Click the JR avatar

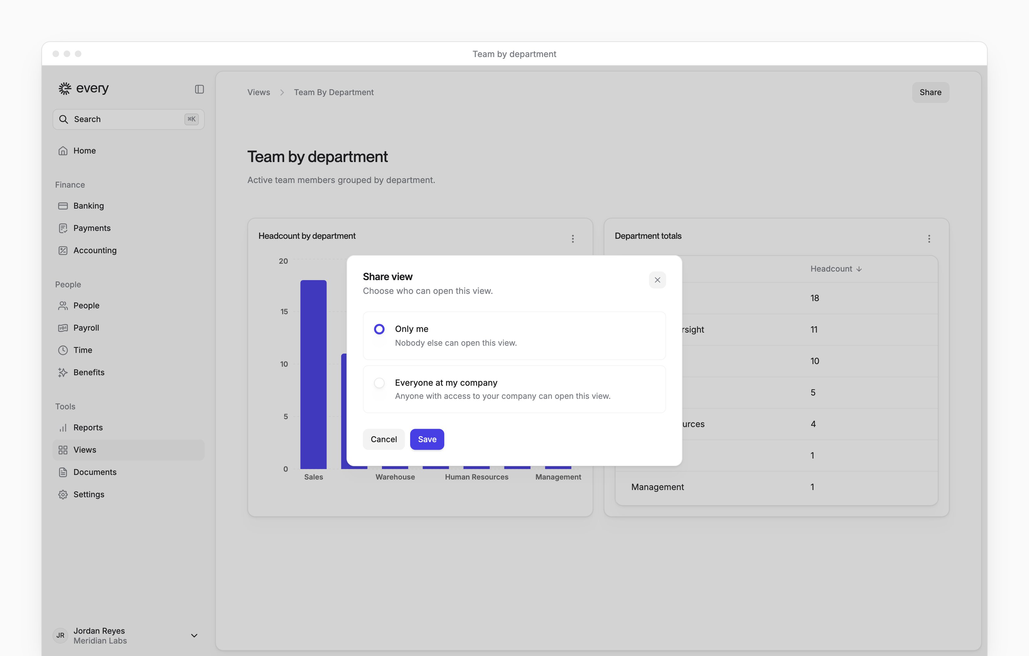tap(60, 636)
